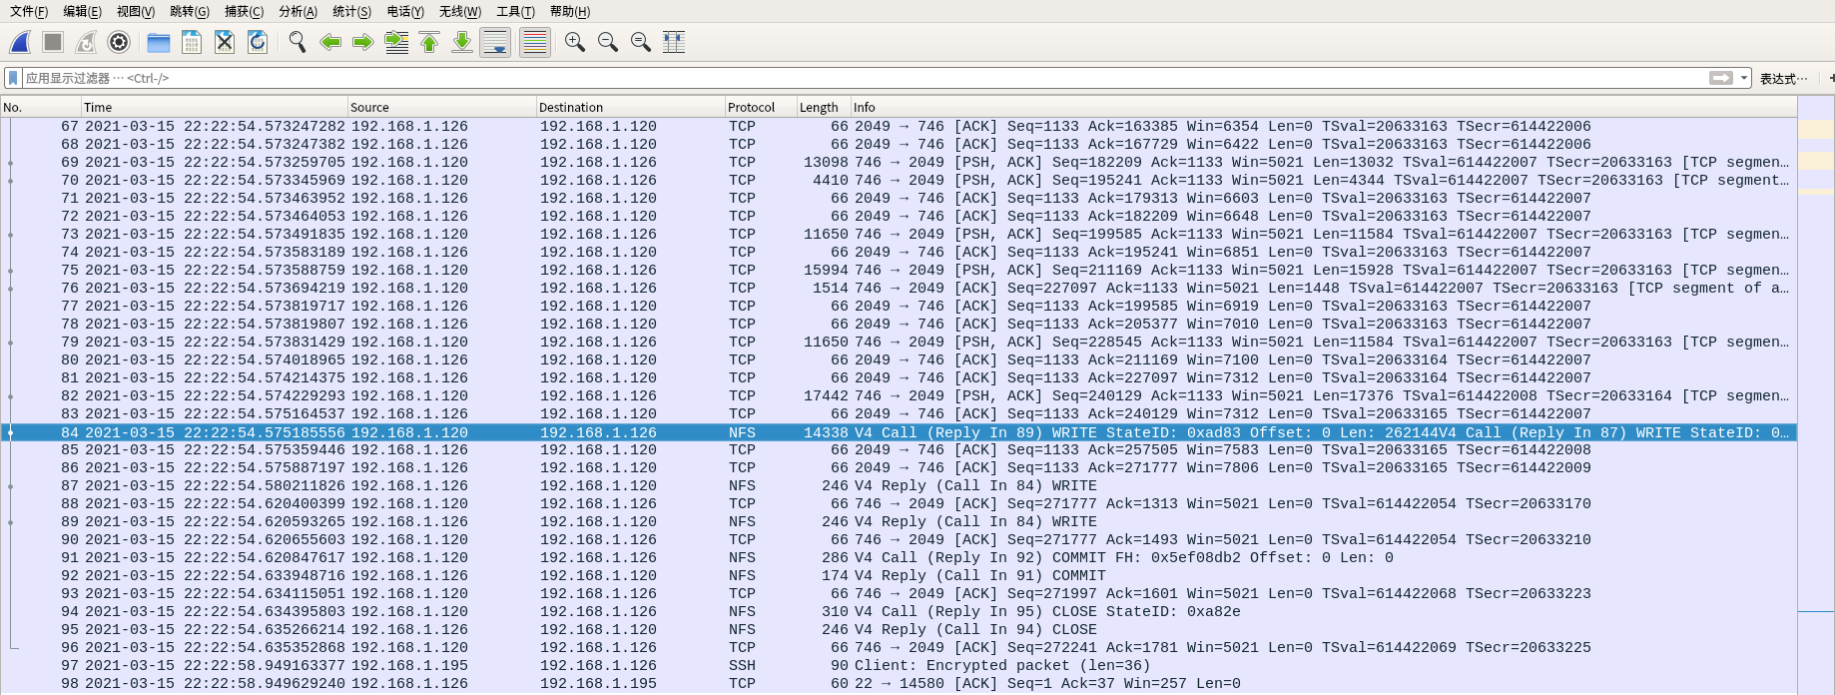Open the 编辑(E) menu
The image size is (1835, 695).
click(x=82, y=11)
